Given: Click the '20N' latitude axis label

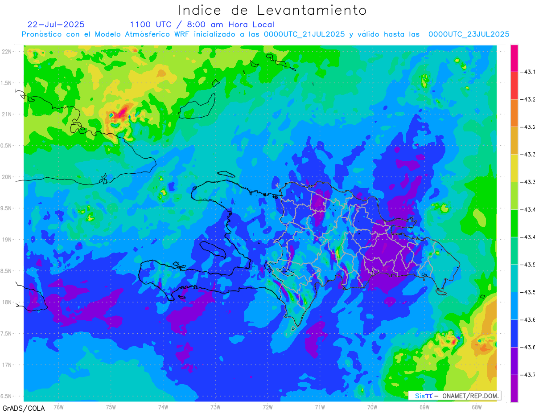Looking at the screenshot, I should pos(6,177).
